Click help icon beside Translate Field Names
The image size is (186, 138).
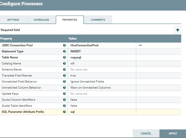point(64,76)
